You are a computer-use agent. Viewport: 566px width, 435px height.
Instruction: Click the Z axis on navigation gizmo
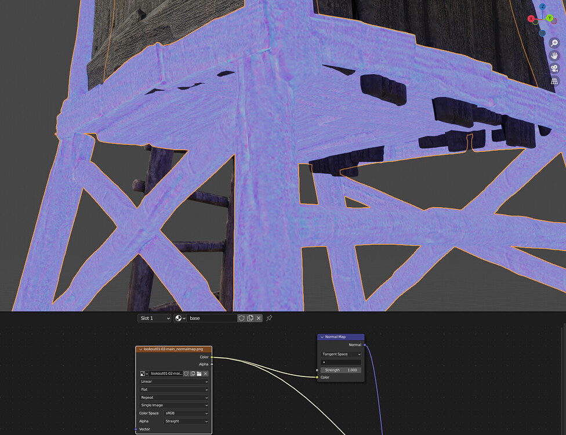click(x=543, y=6)
